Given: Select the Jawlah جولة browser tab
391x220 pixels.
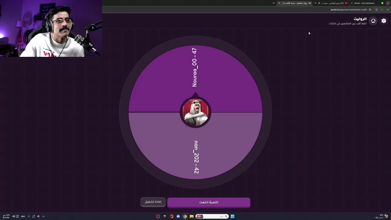Looking at the screenshot, I should point(295,3).
